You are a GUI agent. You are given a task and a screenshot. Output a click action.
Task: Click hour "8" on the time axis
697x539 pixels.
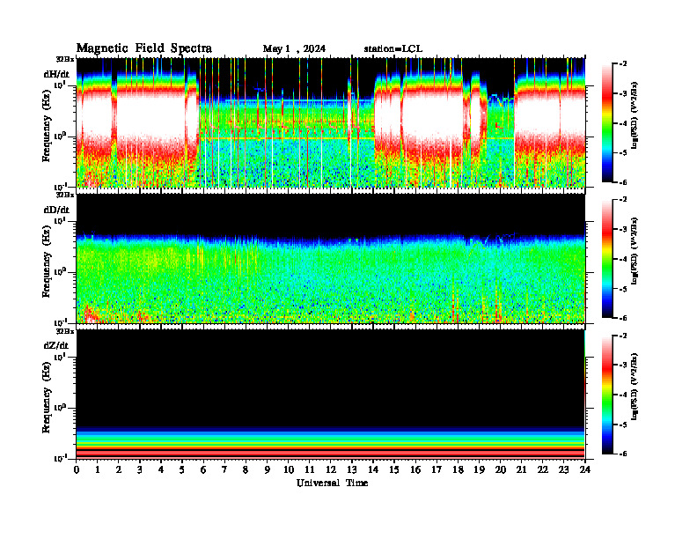[246, 469]
